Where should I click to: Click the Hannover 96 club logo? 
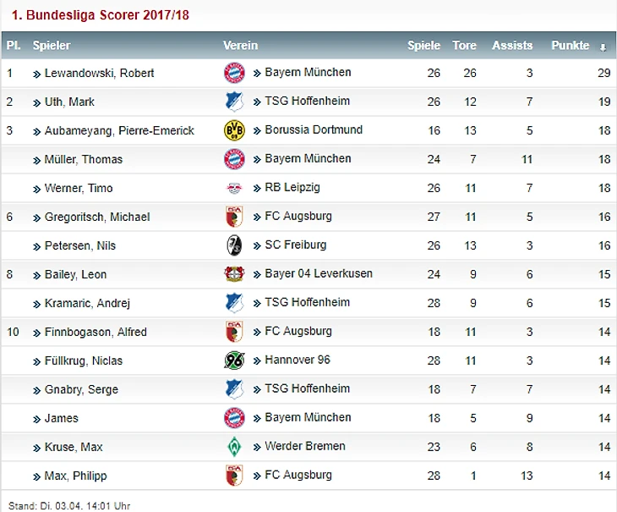[234, 361]
